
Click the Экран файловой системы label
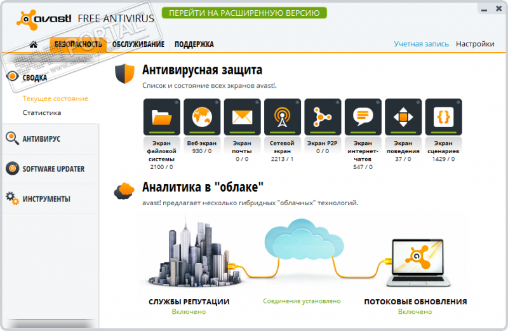[162, 151]
